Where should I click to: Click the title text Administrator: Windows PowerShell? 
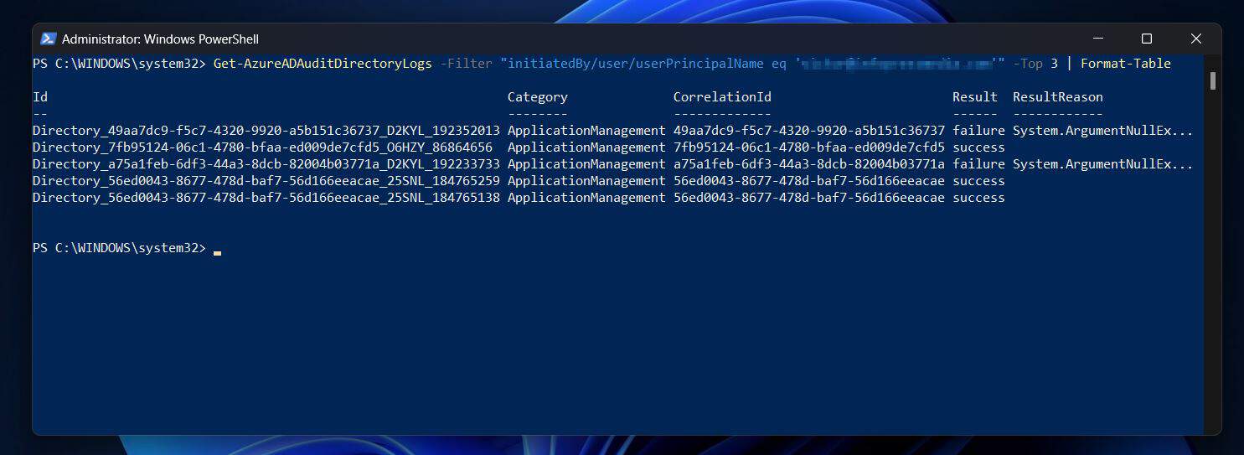coord(160,39)
